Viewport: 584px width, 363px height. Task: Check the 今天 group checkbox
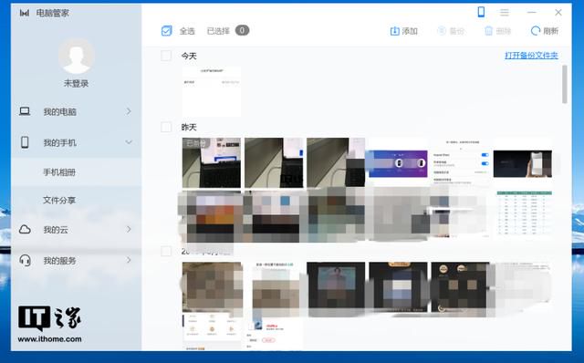point(166,56)
